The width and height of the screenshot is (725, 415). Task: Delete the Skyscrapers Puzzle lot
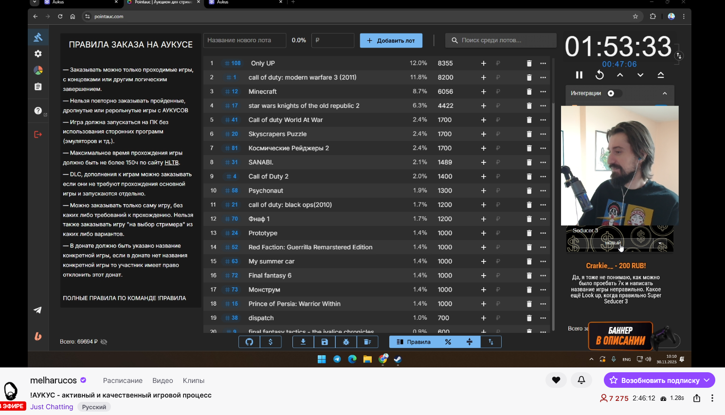coord(529,134)
